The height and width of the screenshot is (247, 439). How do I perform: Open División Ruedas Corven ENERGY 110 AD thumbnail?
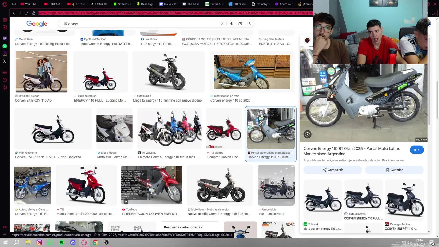coord(41,72)
